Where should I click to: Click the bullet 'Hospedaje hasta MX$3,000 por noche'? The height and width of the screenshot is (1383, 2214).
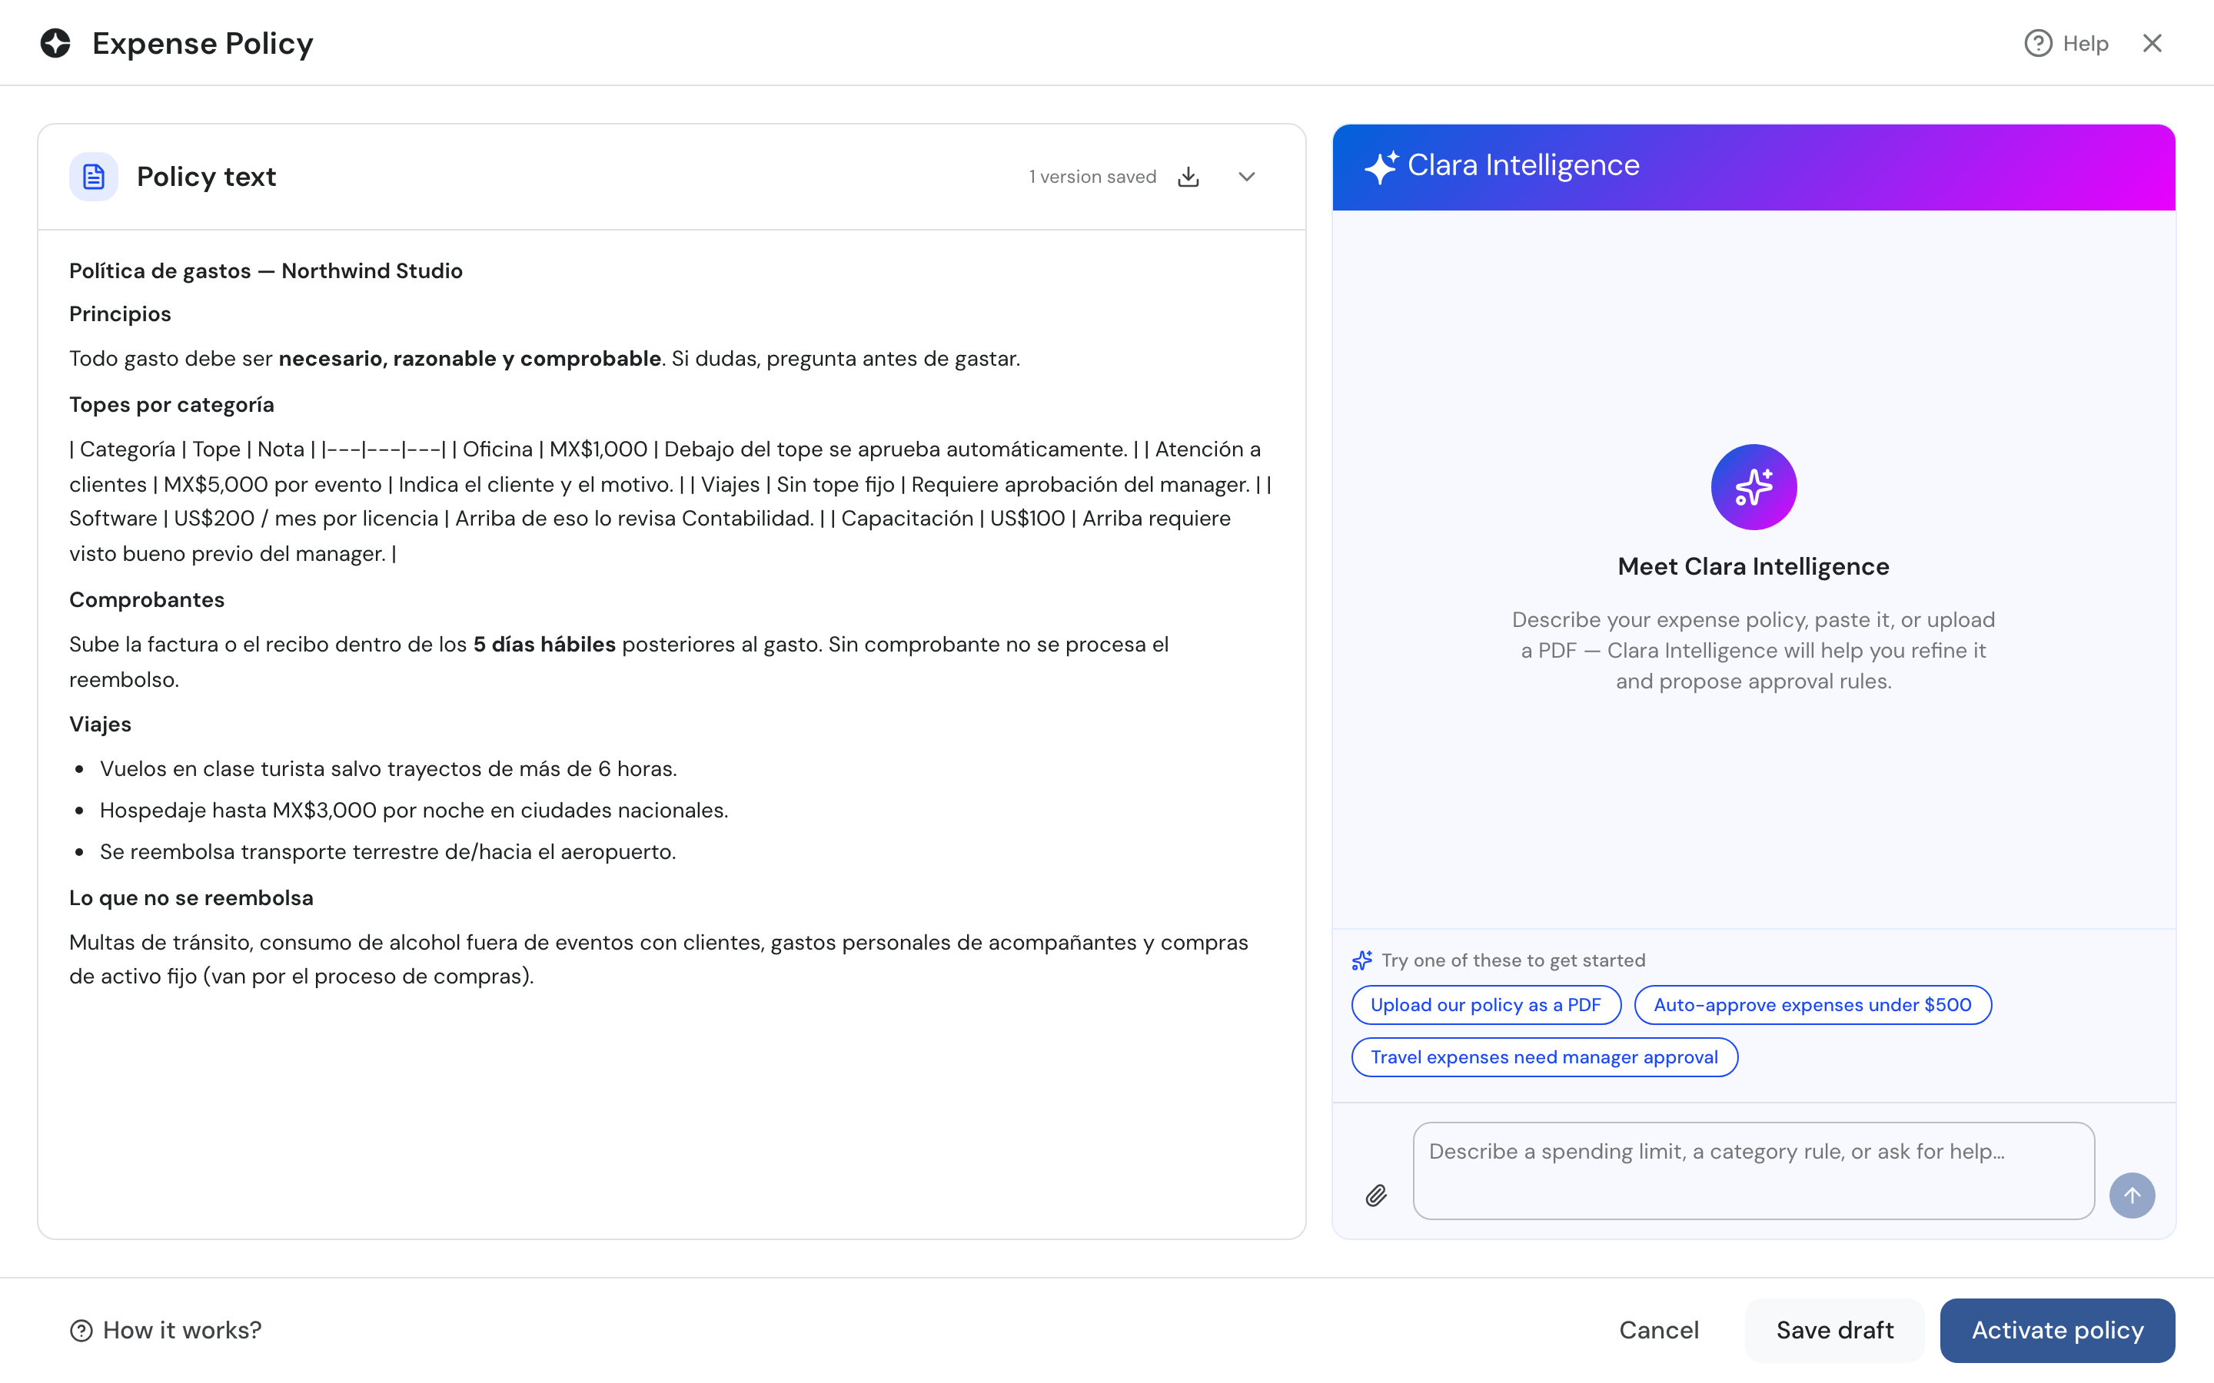(414, 810)
